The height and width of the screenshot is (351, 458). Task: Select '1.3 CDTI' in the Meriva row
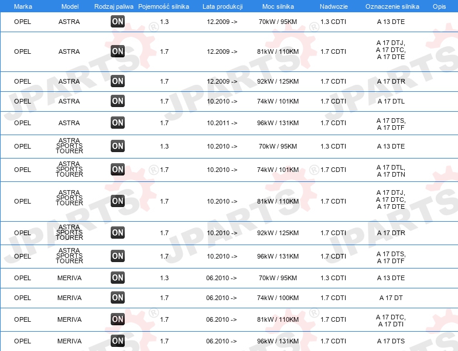tap(333, 278)
